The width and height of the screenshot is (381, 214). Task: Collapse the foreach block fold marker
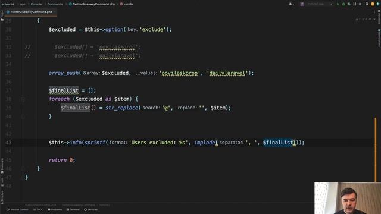pos(23,99)
